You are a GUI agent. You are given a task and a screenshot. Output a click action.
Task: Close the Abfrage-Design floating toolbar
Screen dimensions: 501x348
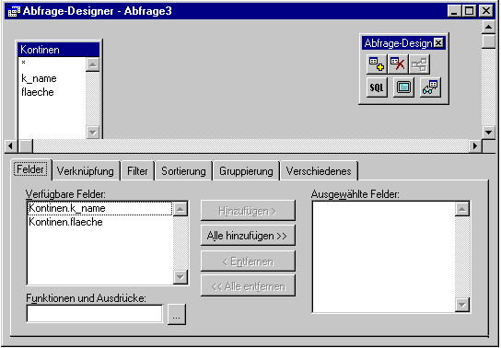tap(439, 42)
